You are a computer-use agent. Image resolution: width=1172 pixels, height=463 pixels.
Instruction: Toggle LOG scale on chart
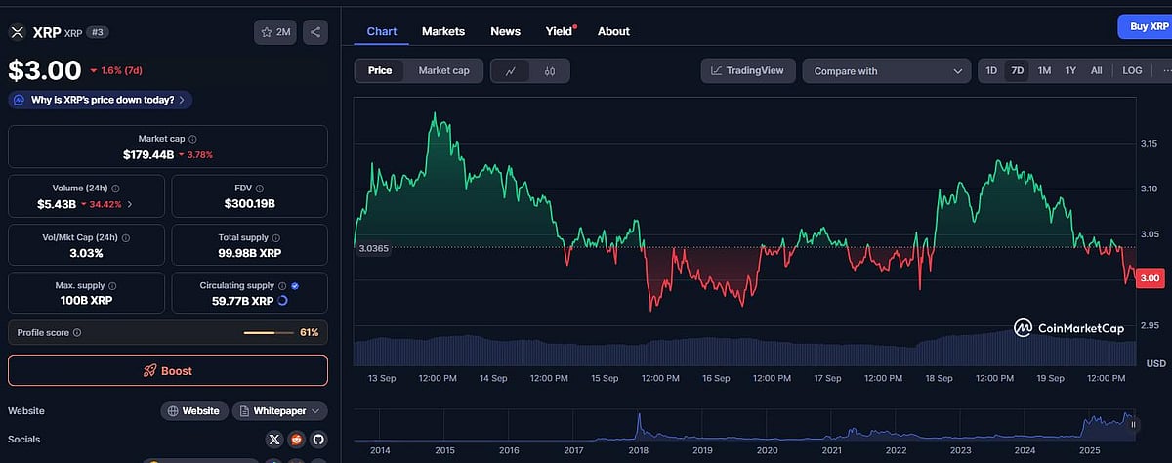coord(1132,70)
